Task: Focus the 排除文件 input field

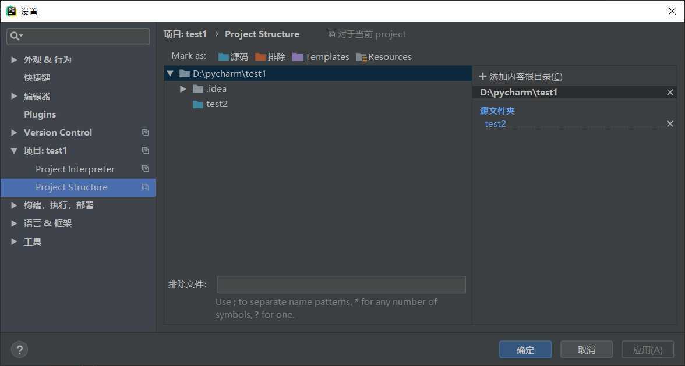Action: (341, 285)
